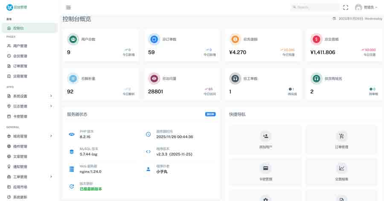Toggle the hamburger sidebar menu
The height and width of the screenshot is (201, 384).
pos(68,7)
